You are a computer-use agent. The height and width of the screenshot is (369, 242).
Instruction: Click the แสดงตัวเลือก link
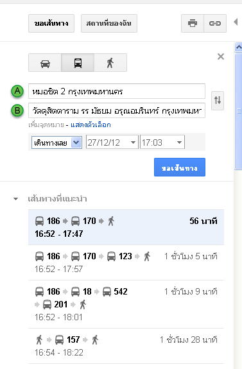[x=91, y=124]
